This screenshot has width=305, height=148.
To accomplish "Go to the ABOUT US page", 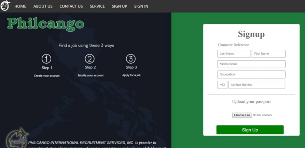I will (43, 6).
